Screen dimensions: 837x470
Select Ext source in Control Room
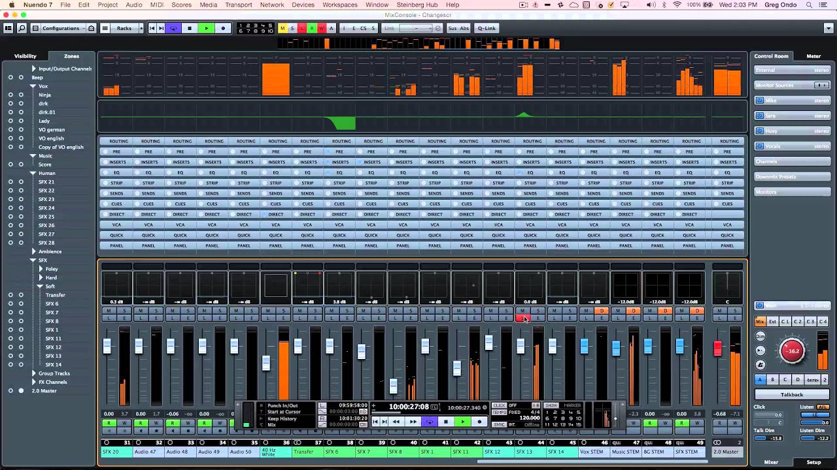tap(772, 322)
